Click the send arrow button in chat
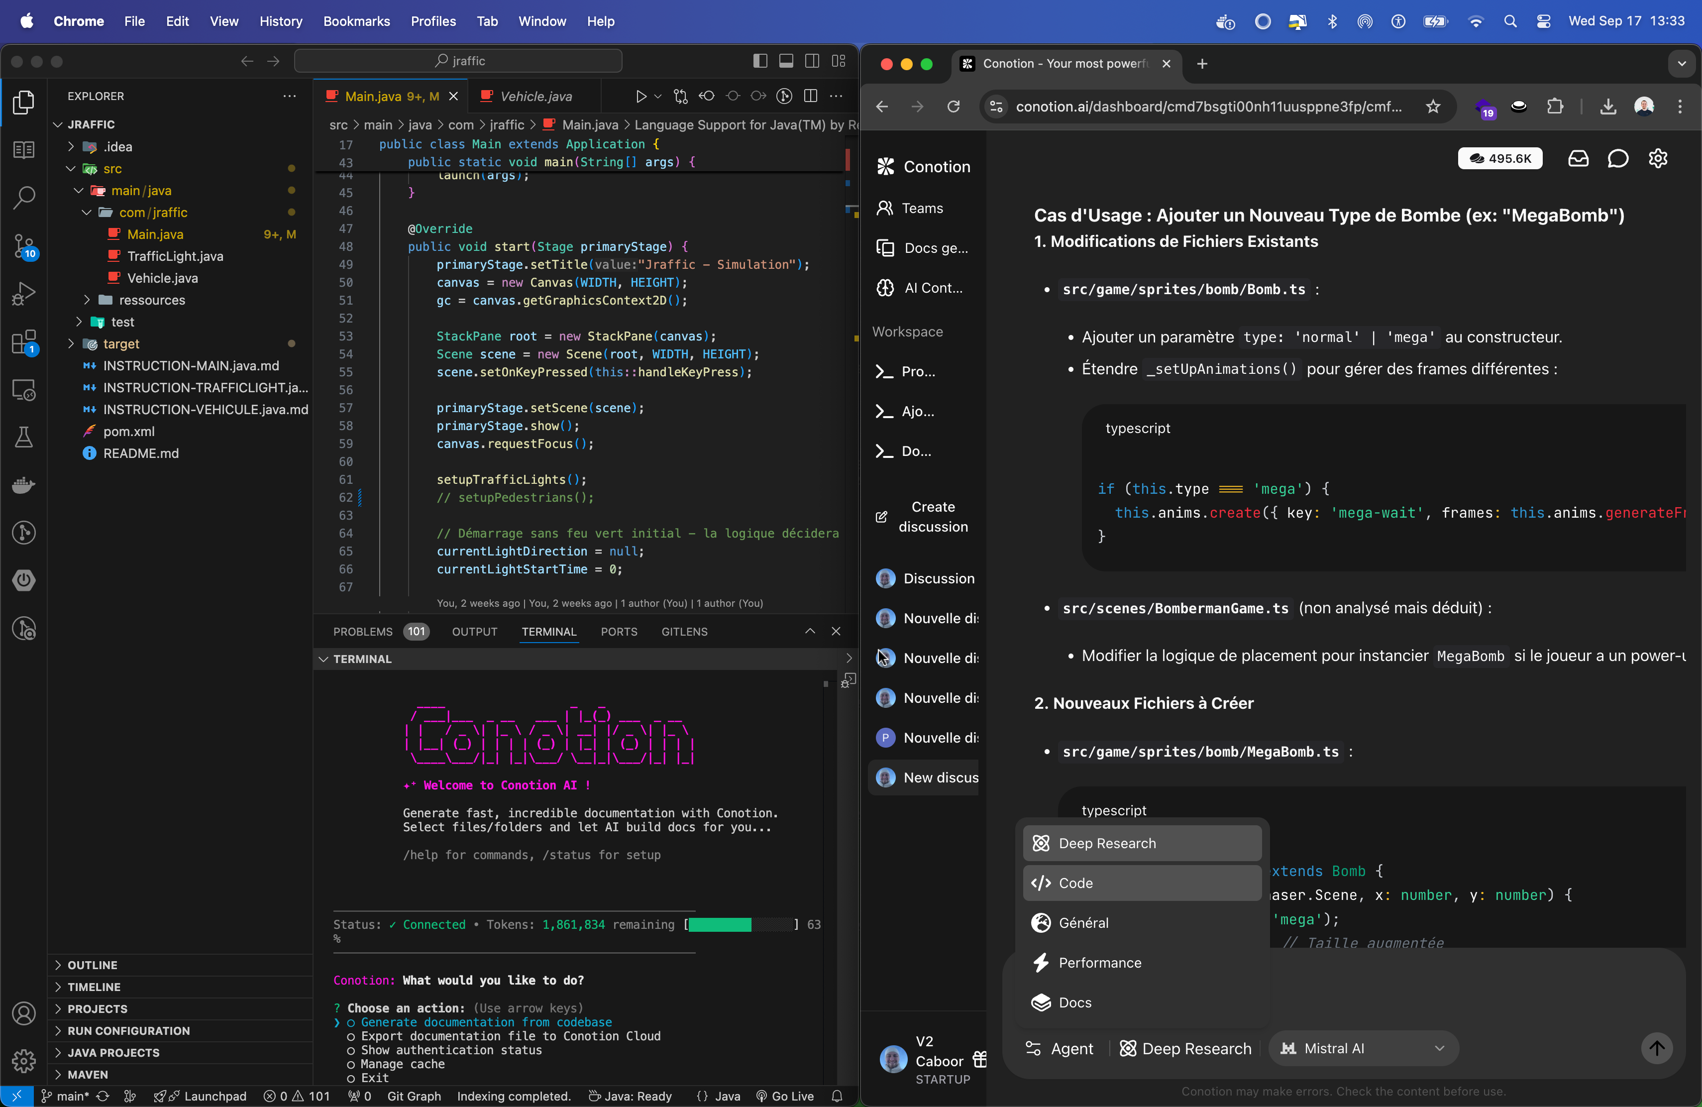The image size is (1702, 1107). tap(1656, 1048)
